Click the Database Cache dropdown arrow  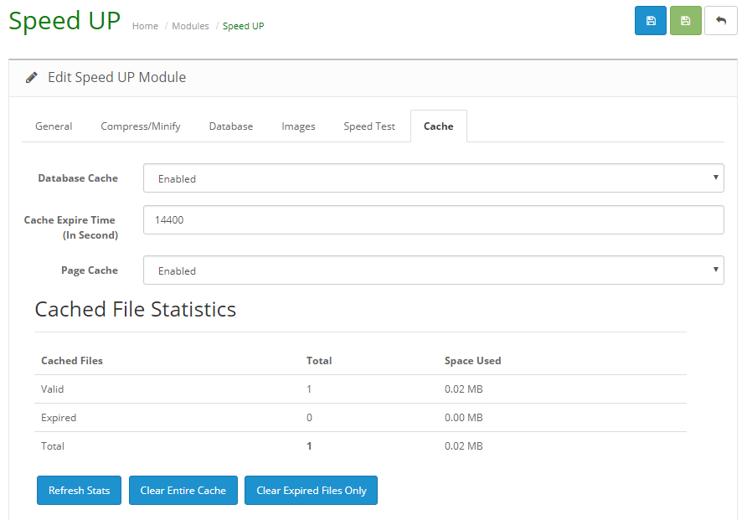[x=716, y=178]
